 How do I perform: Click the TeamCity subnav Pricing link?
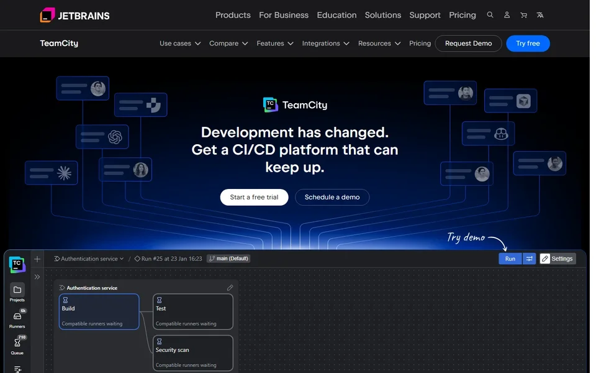click(420, 44)
